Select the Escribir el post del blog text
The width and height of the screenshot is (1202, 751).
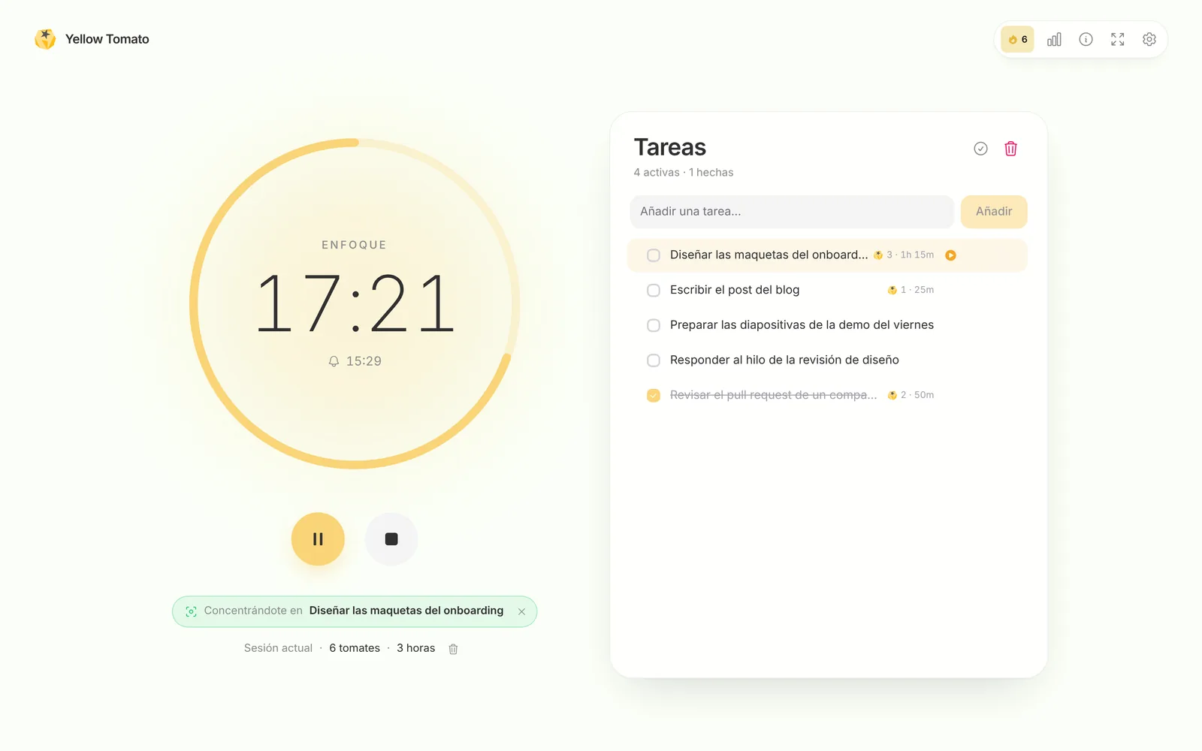point(735,290)
